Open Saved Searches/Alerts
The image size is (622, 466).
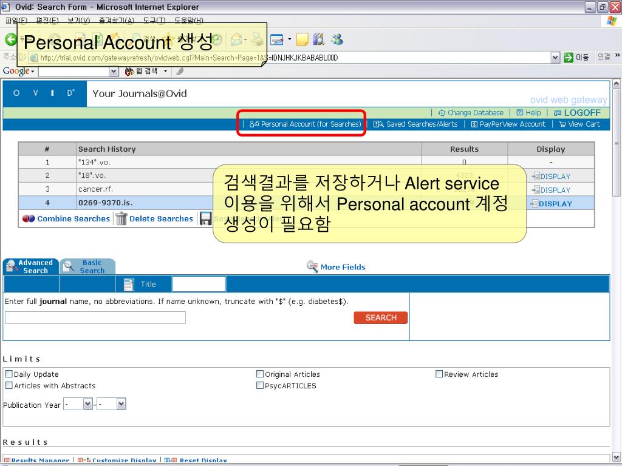(415, 124)
